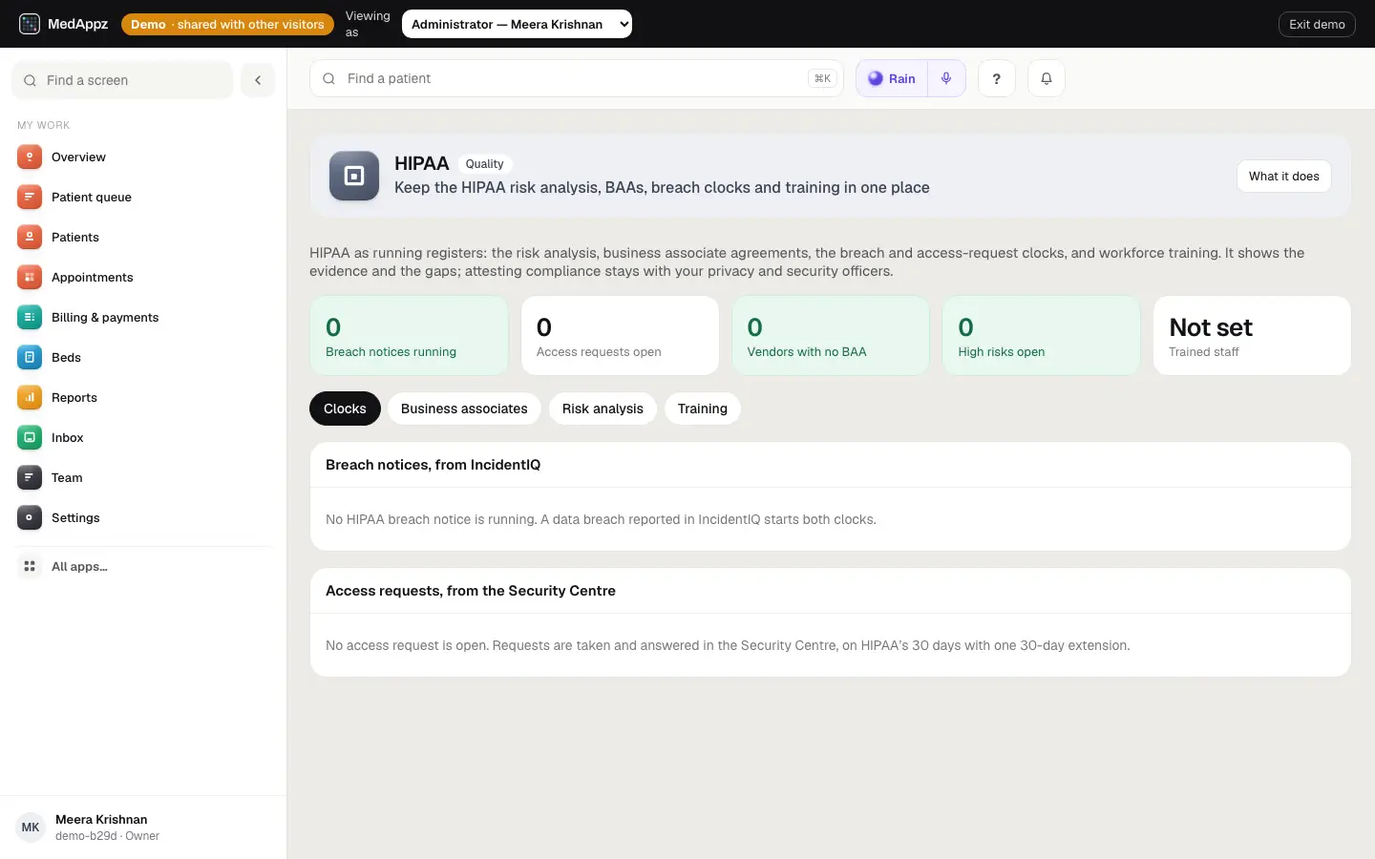Open the Beds sidebar icon
Image resolution: width=1375 pixels, height=859 pixels.
pyautogui.click(x=30, y=357)
